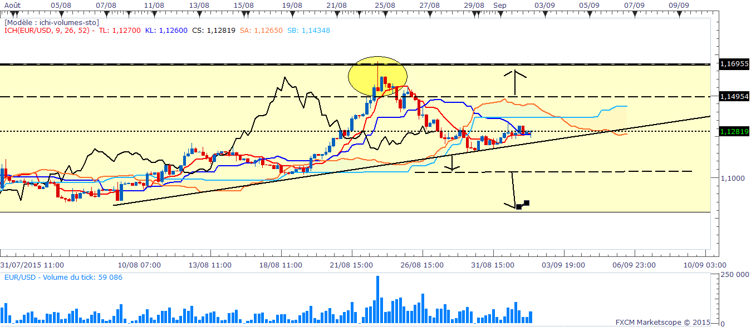This screenshot has width=751, height=327.
Task: Open the ICH(EUR/USD, 9, 26, 52) indicator label
Action: (48, 31)
